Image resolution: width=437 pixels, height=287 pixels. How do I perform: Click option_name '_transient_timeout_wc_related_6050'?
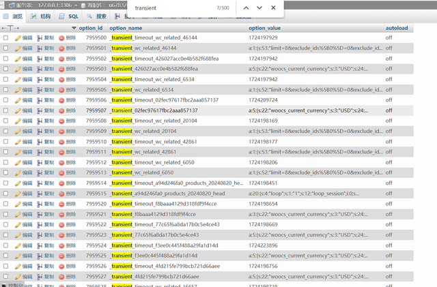pos(152,162)
